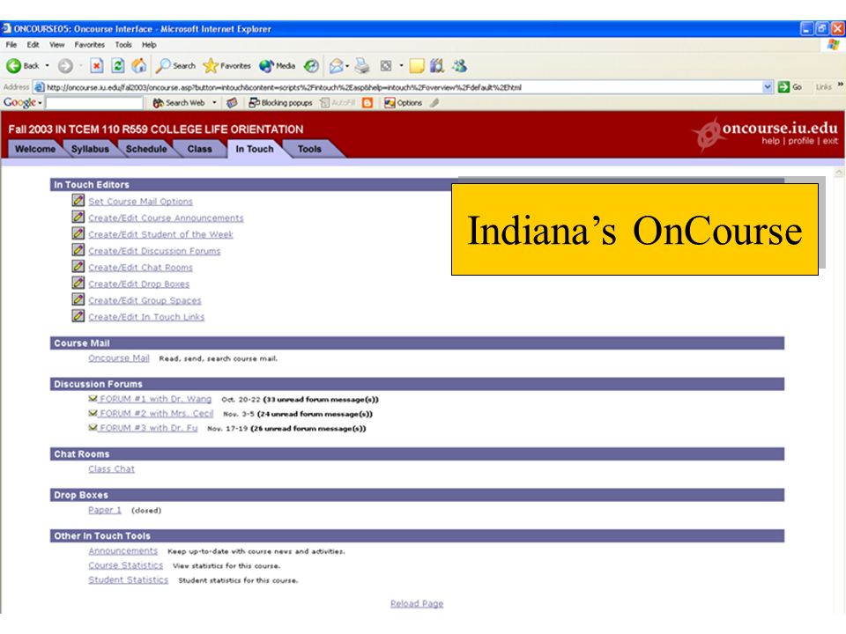Switch to the Syllabus tab
The width and height of the screenshot is (846, 634).
coord(90,149)
